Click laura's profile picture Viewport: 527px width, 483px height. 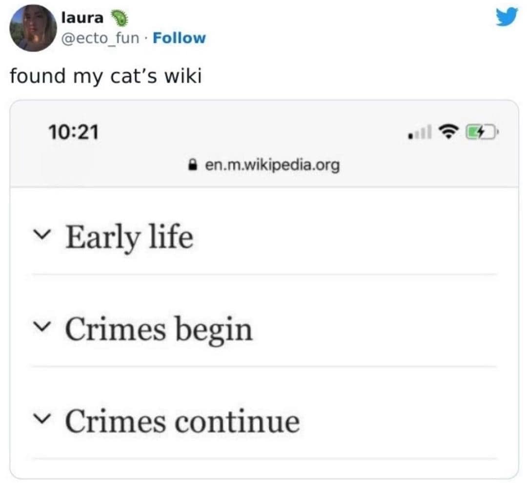click(x=32, y=28)
